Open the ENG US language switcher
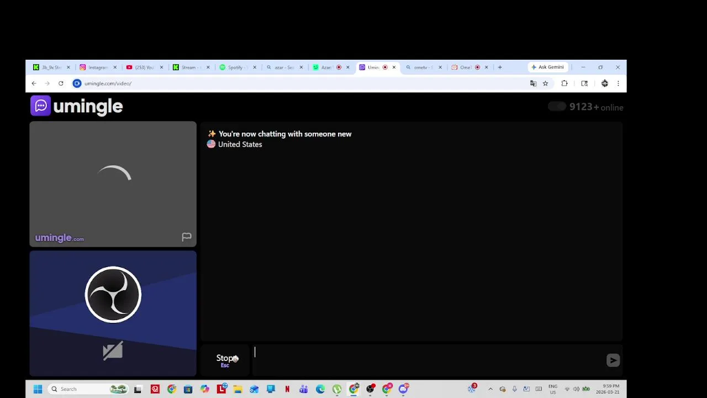 click(x=553, y=389)
